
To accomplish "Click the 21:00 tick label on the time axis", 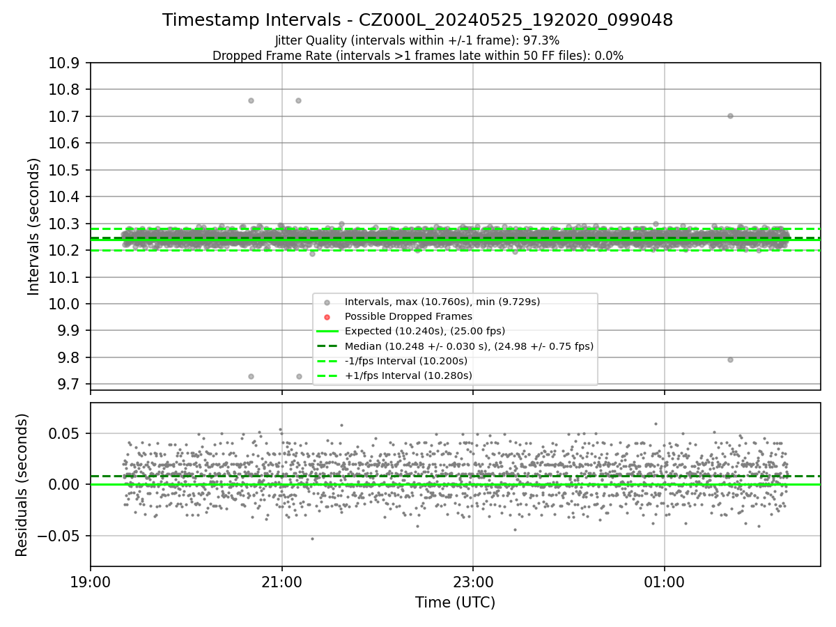I will pyautogui.click(x=281, y=582).
